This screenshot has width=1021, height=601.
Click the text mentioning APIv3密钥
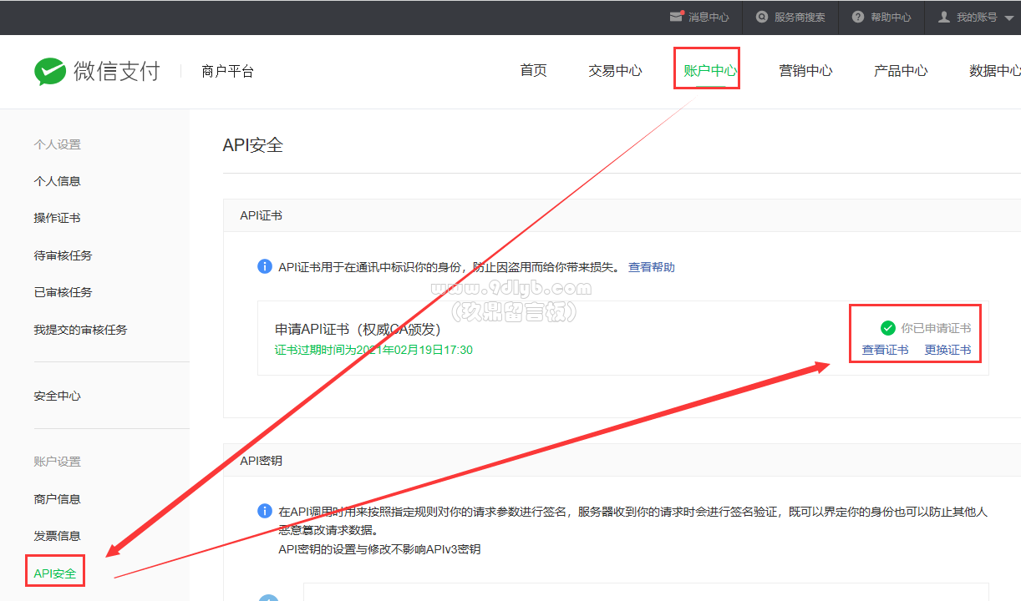[x=379, y=549]
